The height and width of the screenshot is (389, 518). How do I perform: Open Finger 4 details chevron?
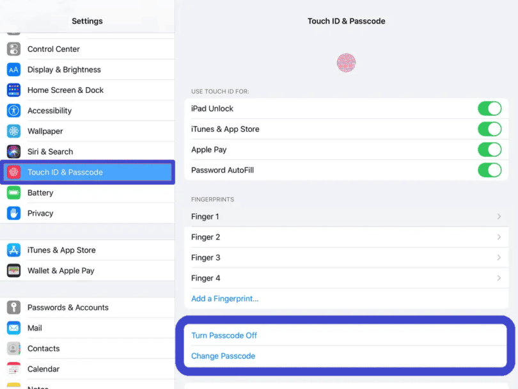(499, 278)
